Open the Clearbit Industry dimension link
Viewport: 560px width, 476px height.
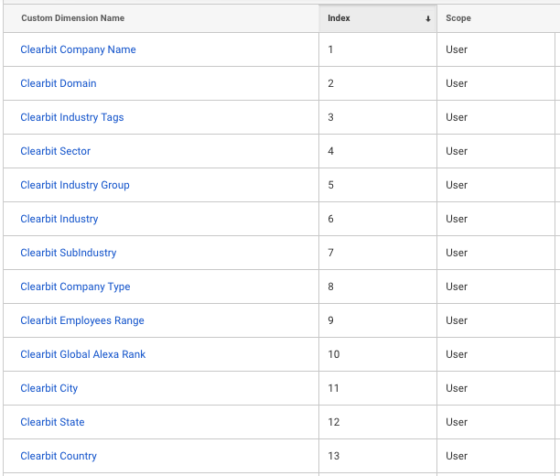(x=59, y=219)
